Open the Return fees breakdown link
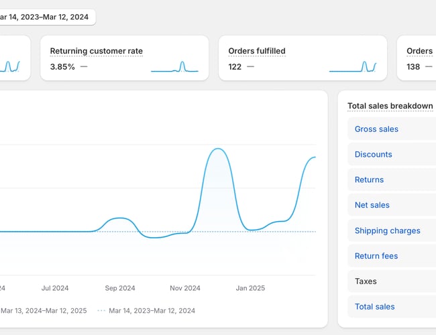Viewport: 436px width, 335px height. (376, 256)
